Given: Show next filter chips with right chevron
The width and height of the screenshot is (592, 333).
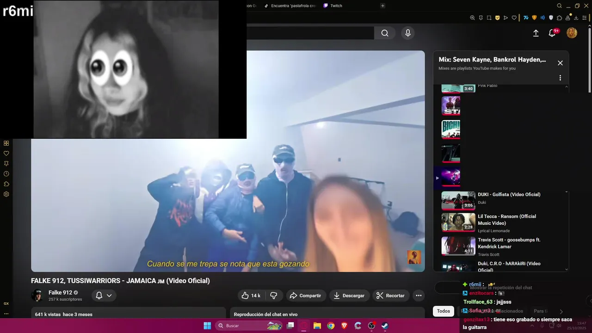Looking at the screenshot, I should coord(561,312).
